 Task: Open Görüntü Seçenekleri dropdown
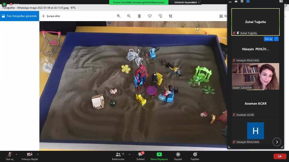pyautogui.click(x=187, y=2)
